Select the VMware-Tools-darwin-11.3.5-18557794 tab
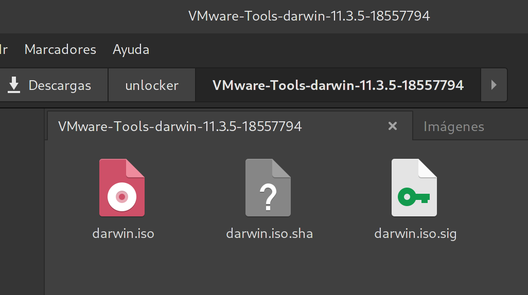This screenshot has height=295, width=528. tap(230, 126)
